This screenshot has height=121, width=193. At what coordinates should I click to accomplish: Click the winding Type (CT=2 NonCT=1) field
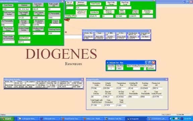pyautogui.click(x=81, y=16)
